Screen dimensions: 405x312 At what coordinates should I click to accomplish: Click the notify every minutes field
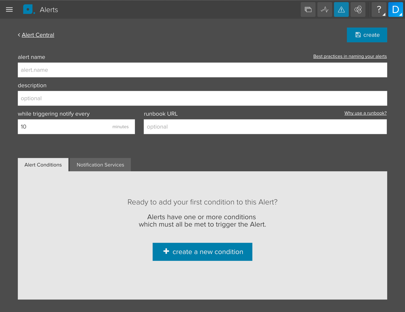click(65, 127)
